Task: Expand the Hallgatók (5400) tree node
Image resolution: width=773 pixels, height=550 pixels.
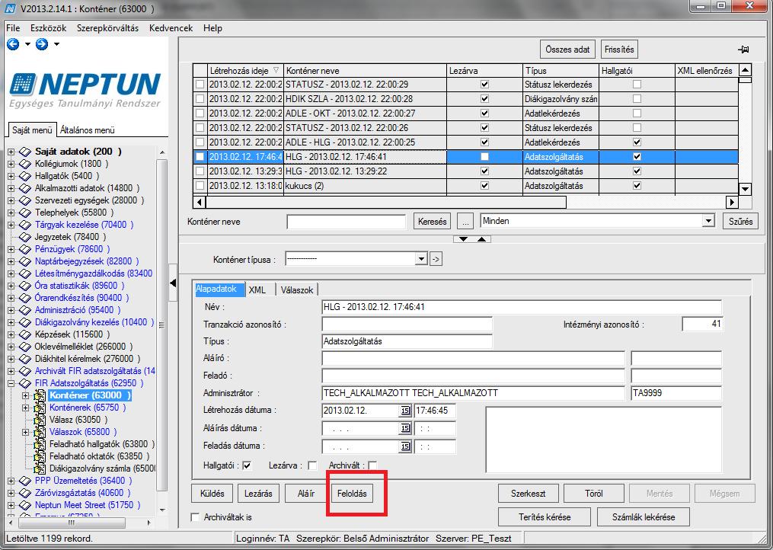Action: (x=11, y=176)
